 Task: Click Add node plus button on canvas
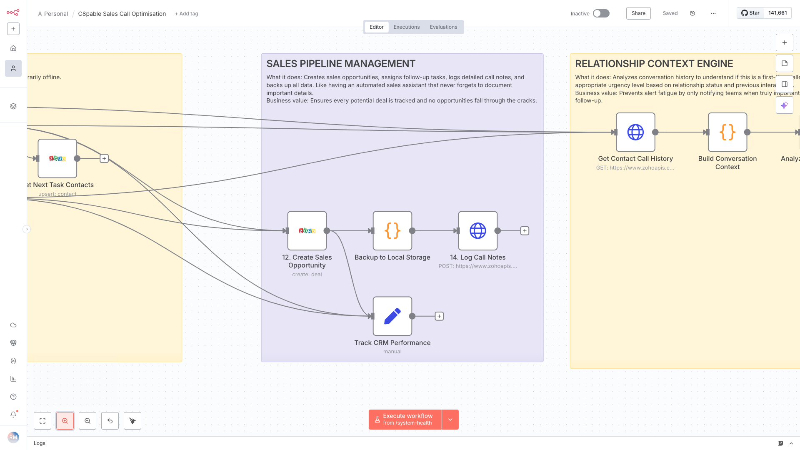click(785, 42)
